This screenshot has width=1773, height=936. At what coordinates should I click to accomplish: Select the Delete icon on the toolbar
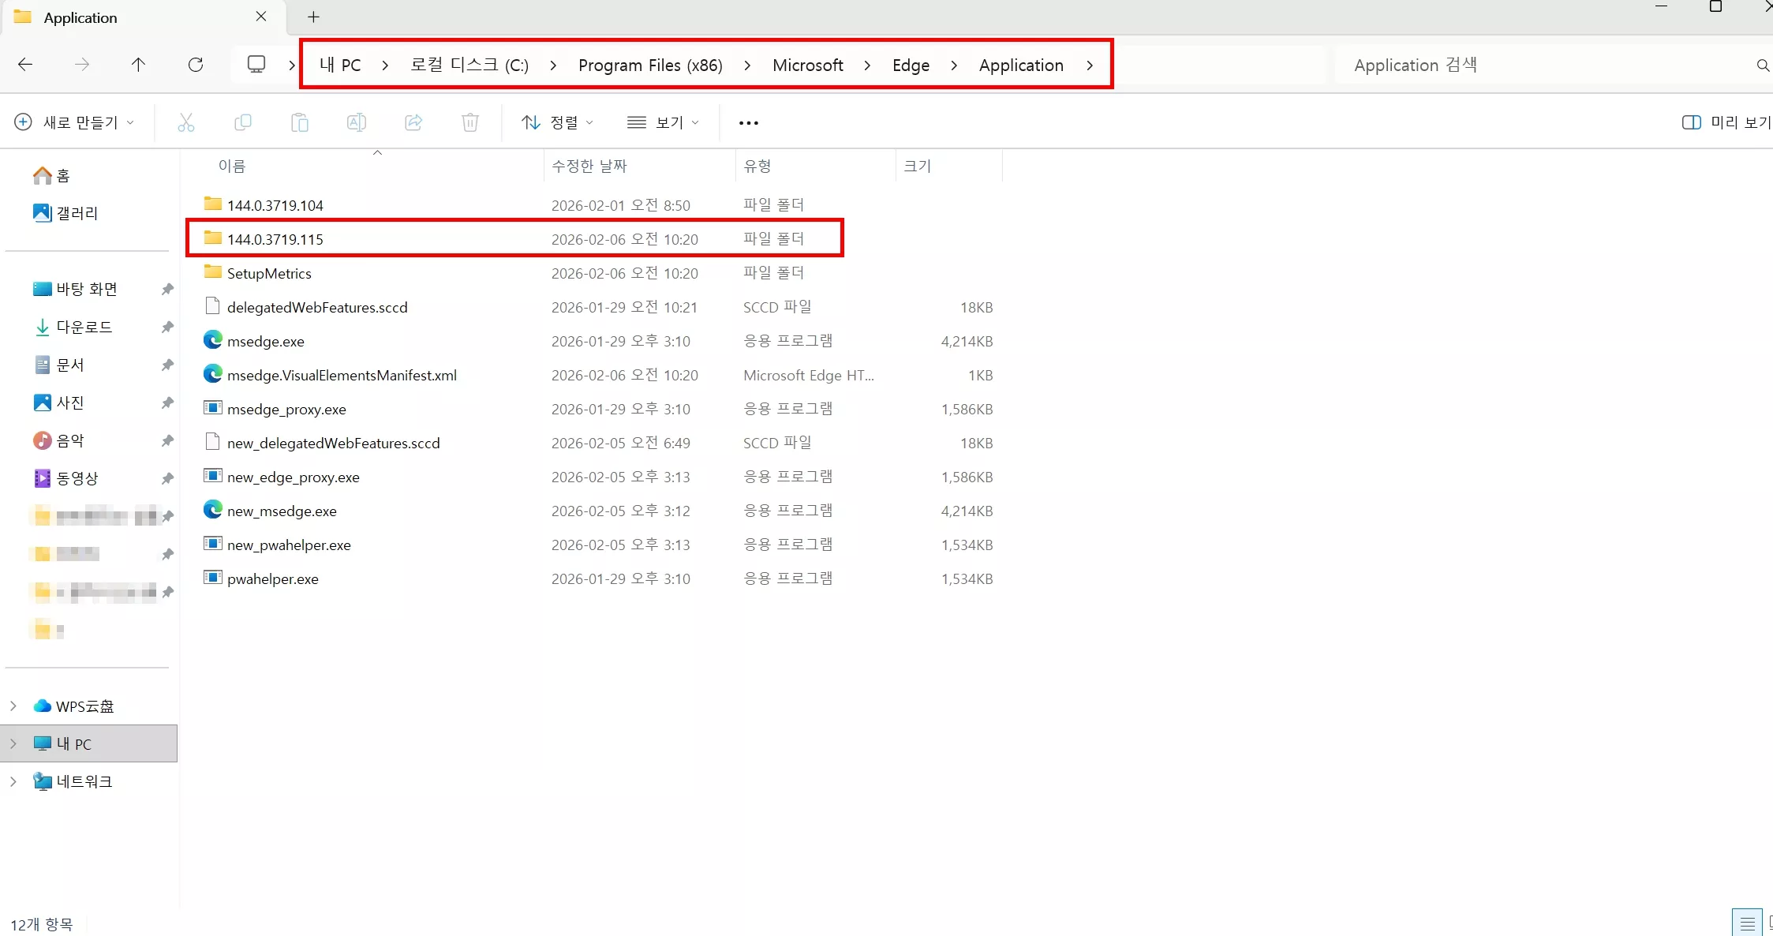(x=469, y=122)
